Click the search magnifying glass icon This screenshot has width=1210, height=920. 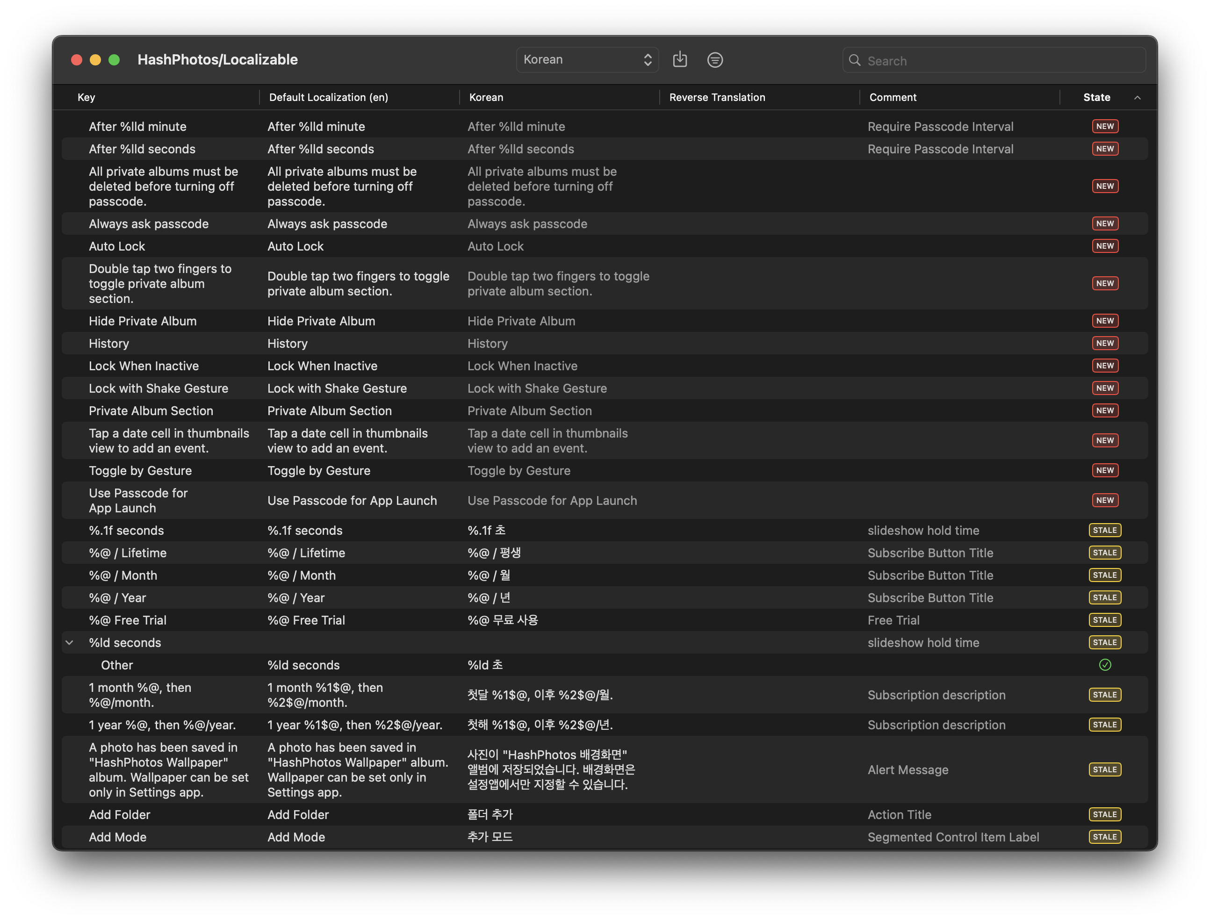(855, 60)
